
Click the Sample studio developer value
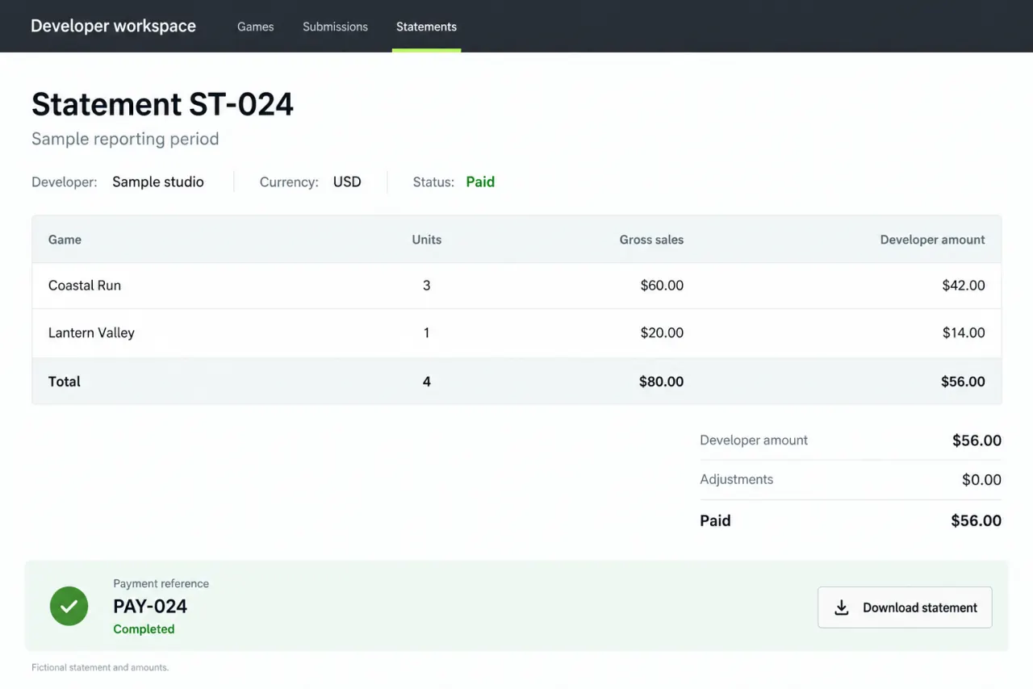158,182
